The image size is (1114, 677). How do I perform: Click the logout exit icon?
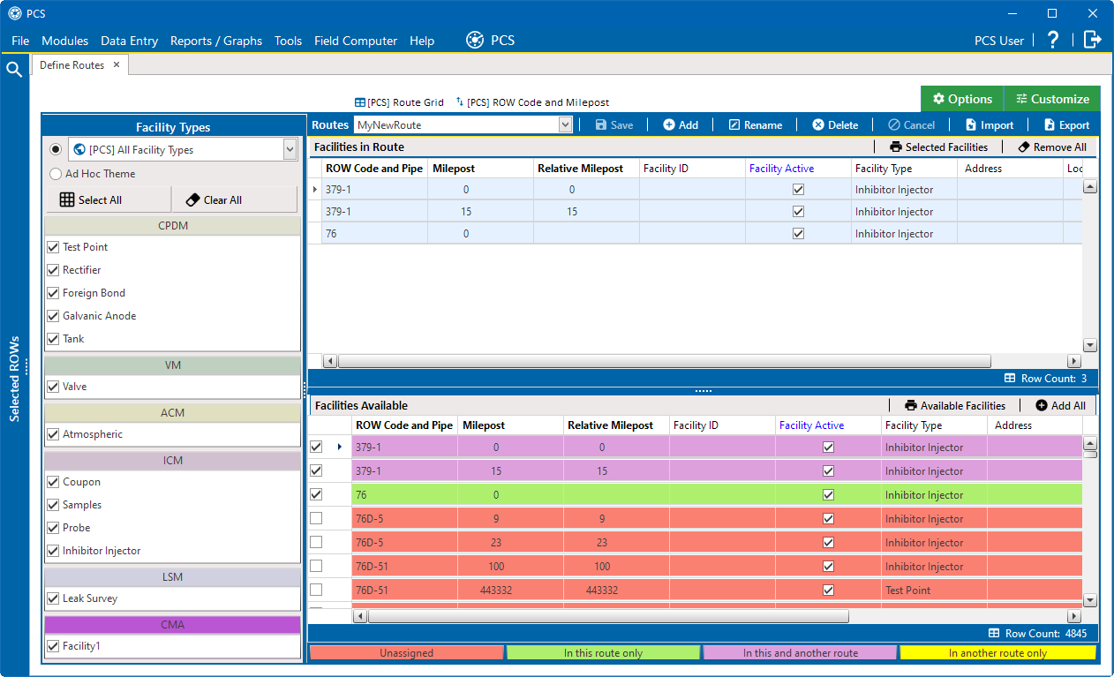[1093, 40]
